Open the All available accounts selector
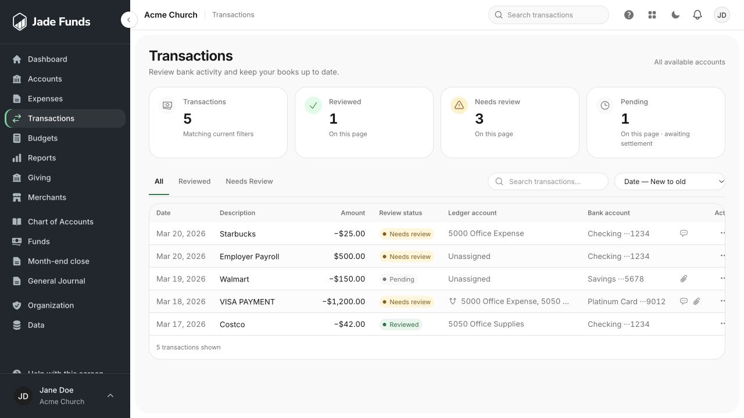Viewport: 744px width, 418px height. point(689,62)
